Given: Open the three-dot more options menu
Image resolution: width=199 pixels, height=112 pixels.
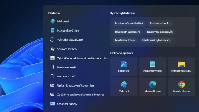Looking at the screenshot, I should (192, 13).
